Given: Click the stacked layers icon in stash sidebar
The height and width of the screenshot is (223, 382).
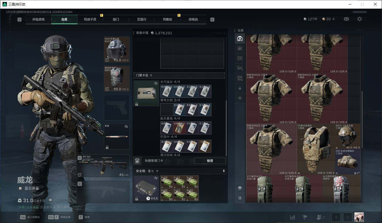Looking at the screenshot, I should [x=240, y=188].
